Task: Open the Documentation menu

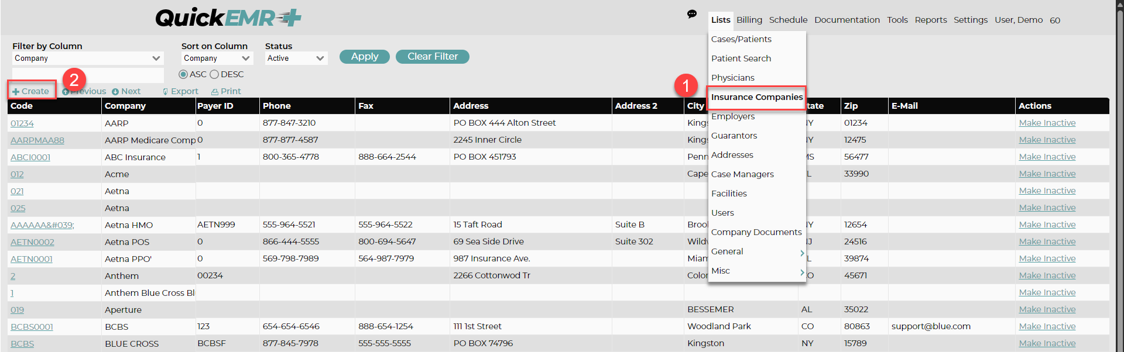Action: pos(847,20)
